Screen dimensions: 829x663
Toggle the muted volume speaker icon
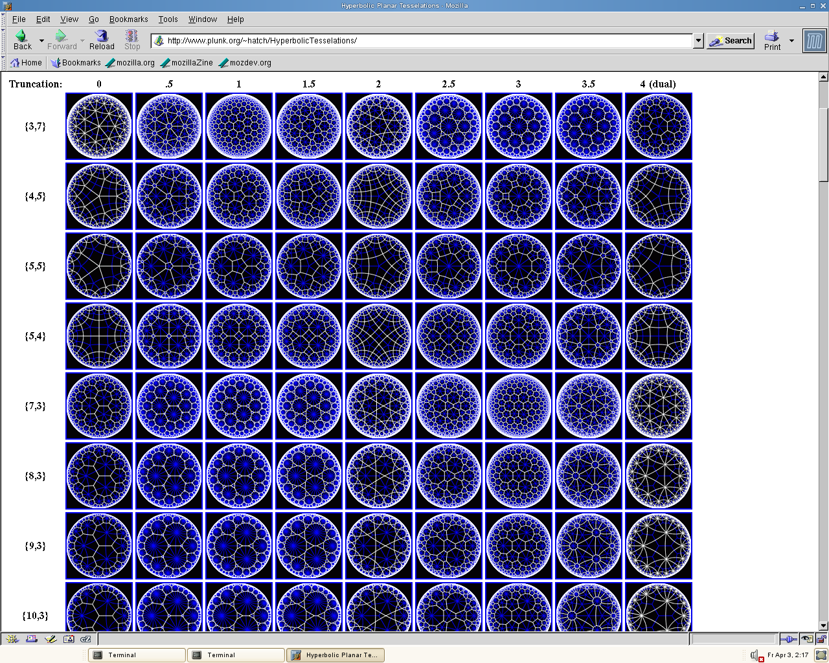click(x=756, y=655)
